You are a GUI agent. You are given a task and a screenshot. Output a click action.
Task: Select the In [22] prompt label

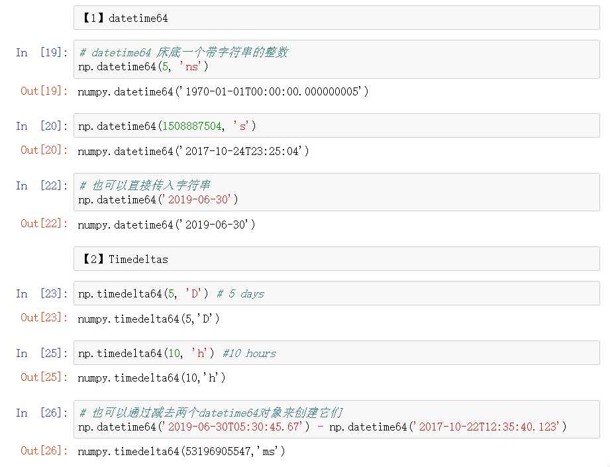coord(42,185)
